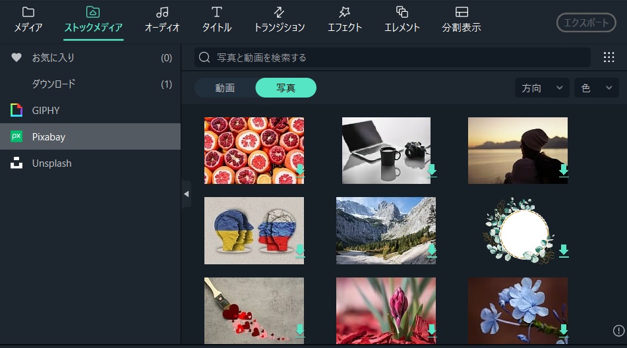
Task: Click the GIPHY logo icon
Action: [16, 110]
